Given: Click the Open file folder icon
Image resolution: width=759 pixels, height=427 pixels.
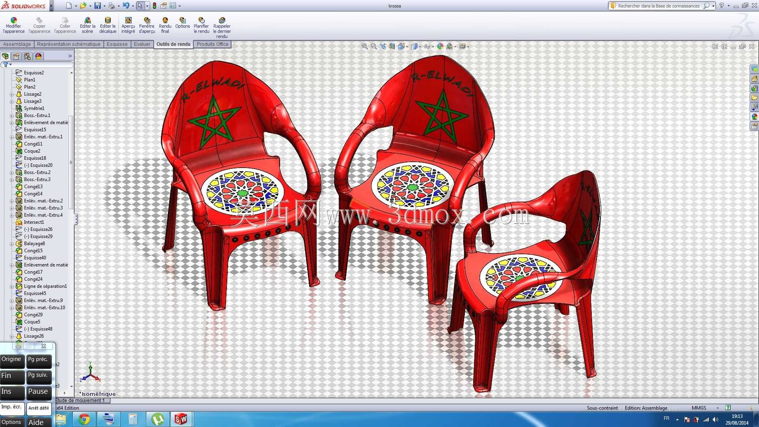Looking at the screenshot, I should click(x=83, y=6).
